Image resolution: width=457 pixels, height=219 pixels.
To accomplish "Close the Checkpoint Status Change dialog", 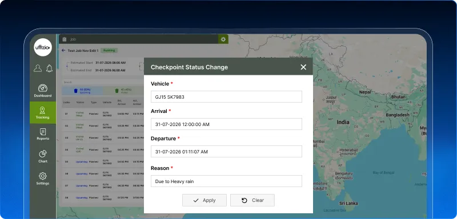I will 303,67.
